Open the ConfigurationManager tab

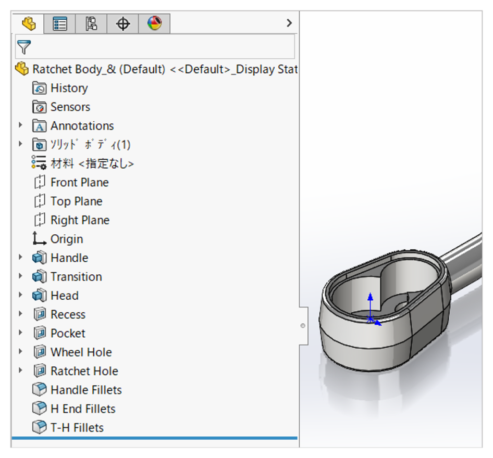[91, 23]
